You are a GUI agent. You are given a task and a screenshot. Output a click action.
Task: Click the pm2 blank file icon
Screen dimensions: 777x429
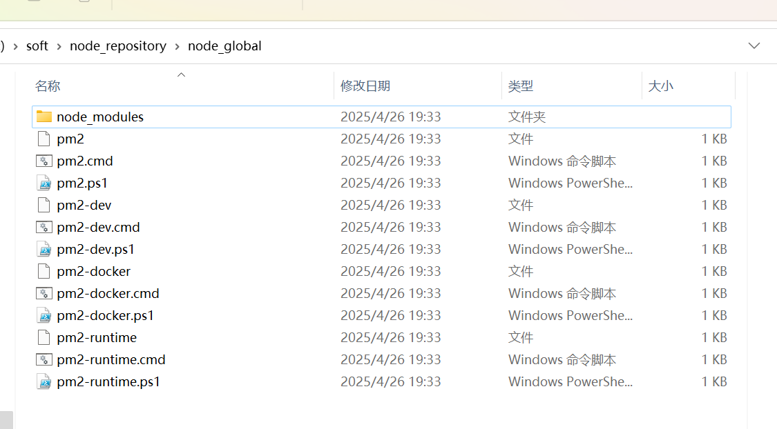pyautogui.click(x=44, y=139)
